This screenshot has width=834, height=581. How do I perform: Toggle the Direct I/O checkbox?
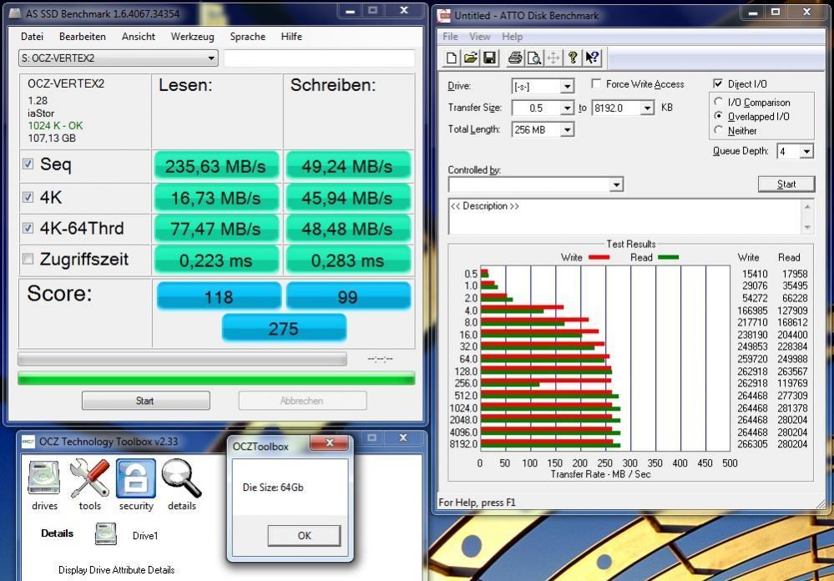718,83
